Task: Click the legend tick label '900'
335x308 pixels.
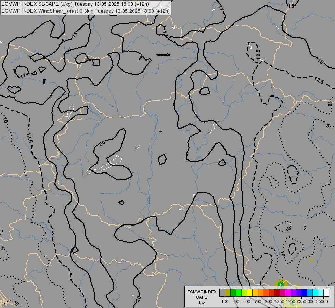Action: point(269,301)
